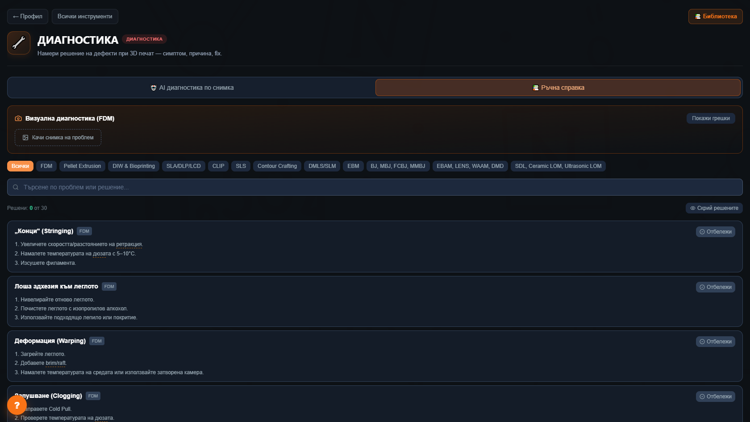Click the orange help question-mark button
Viewport: 750px width, 422px height.
point(17,405)
